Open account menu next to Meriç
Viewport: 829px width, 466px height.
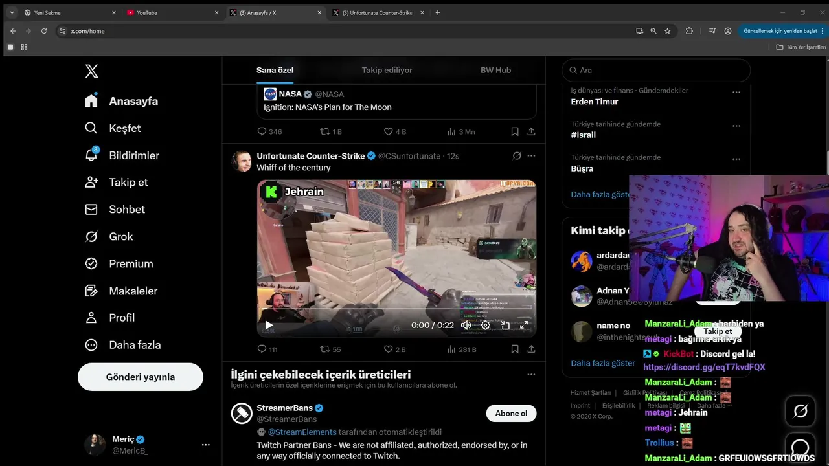click(x=205, y=445)
